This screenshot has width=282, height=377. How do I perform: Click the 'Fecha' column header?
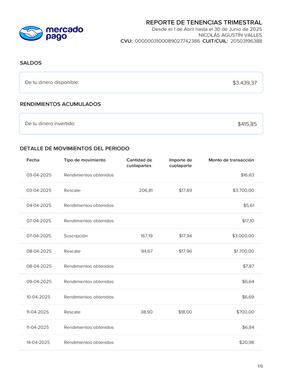click(x=33, y=160)
